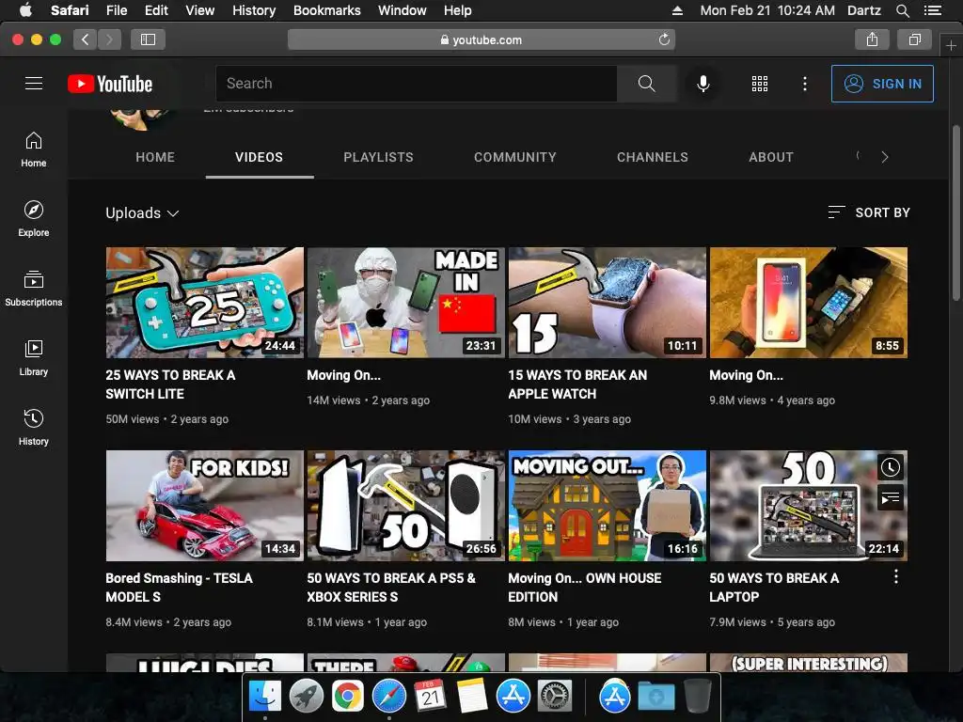The image size is (963, 722).
Task: Launch Google Chrome from dock
Action: tap(348, 697)
